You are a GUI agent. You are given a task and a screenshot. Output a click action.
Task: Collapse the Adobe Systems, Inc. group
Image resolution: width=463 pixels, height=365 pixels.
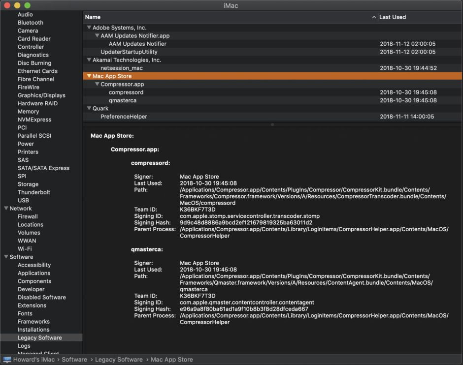89,28
